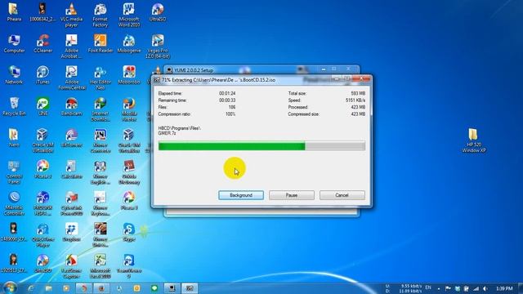The image size is (523, 294).
Task: Click the Background button in the extraction dialog
Action: click(x=241, y=195)
